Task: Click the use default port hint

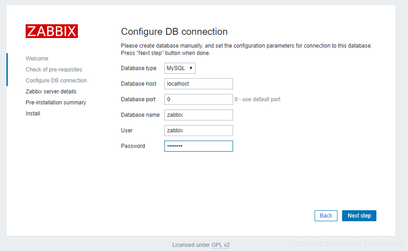Action: (257, 99)
